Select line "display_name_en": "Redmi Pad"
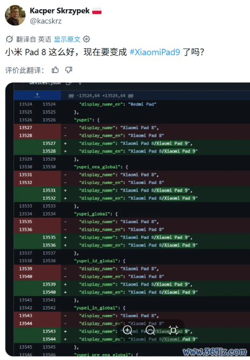The width and height of the screenshot is (250, 360). 118,104
